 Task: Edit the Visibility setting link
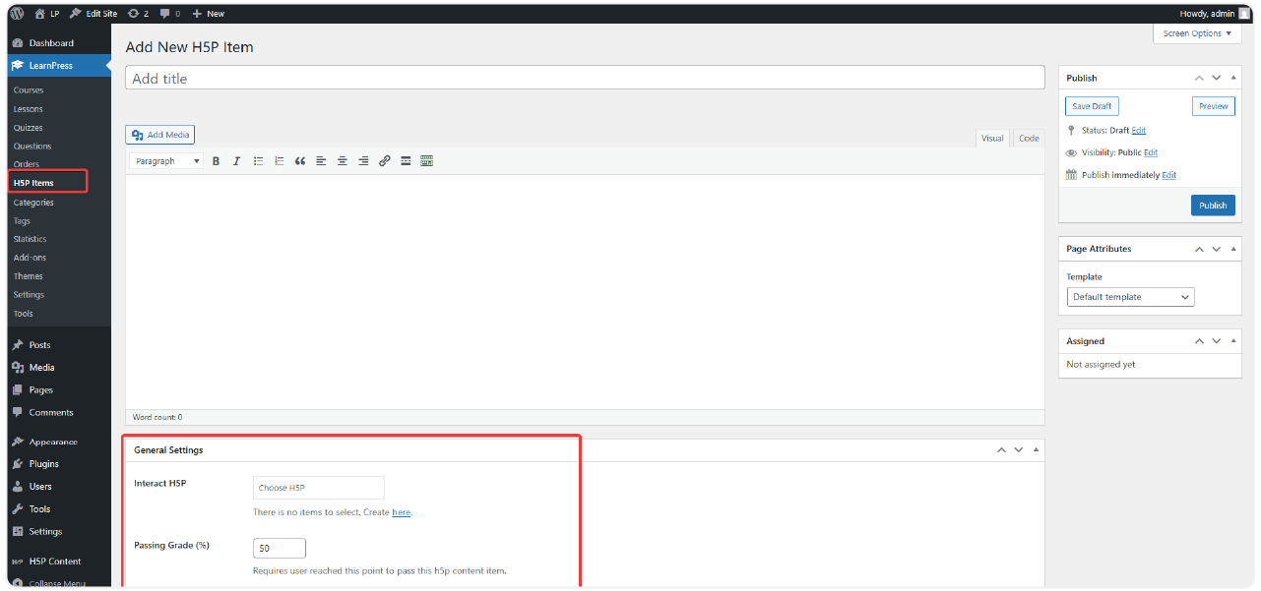tap(1151, 152)
